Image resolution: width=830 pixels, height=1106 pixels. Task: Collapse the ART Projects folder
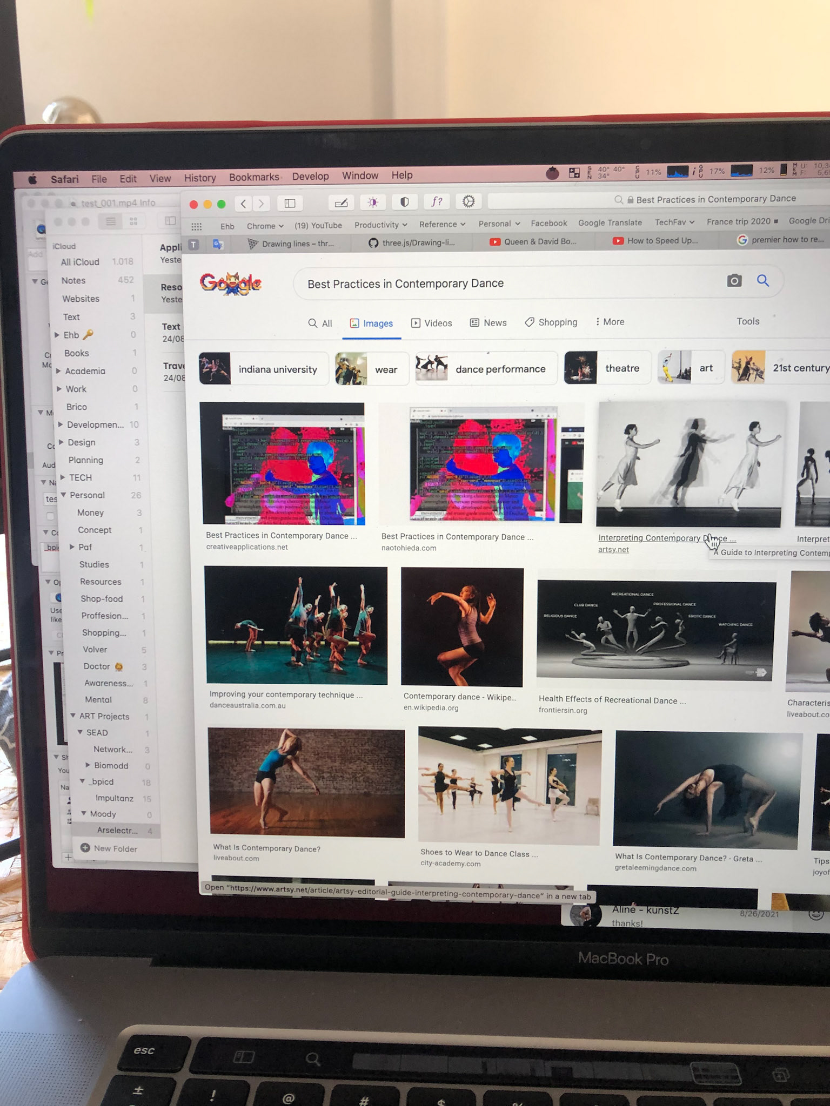coord(73,716)
